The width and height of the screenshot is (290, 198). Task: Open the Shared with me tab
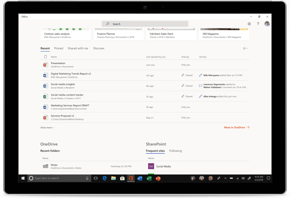click(78, 48)
